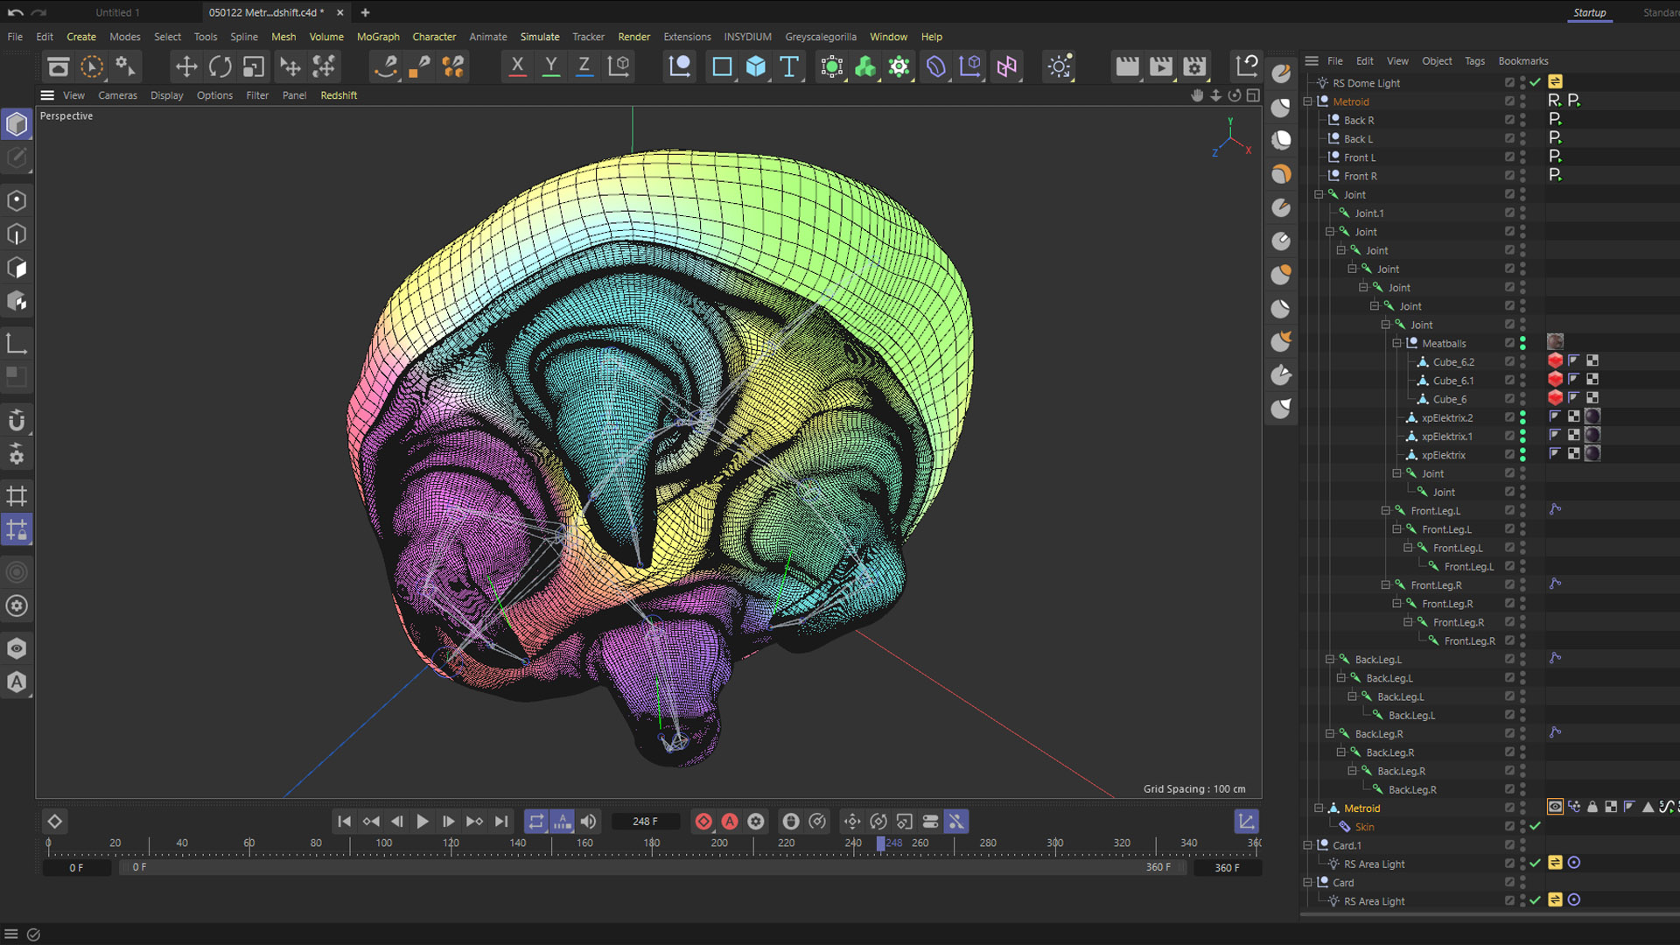Open Render to Picture Viewer
This screenshot has width=1680, height=945.
click(x=1160, y=66)
